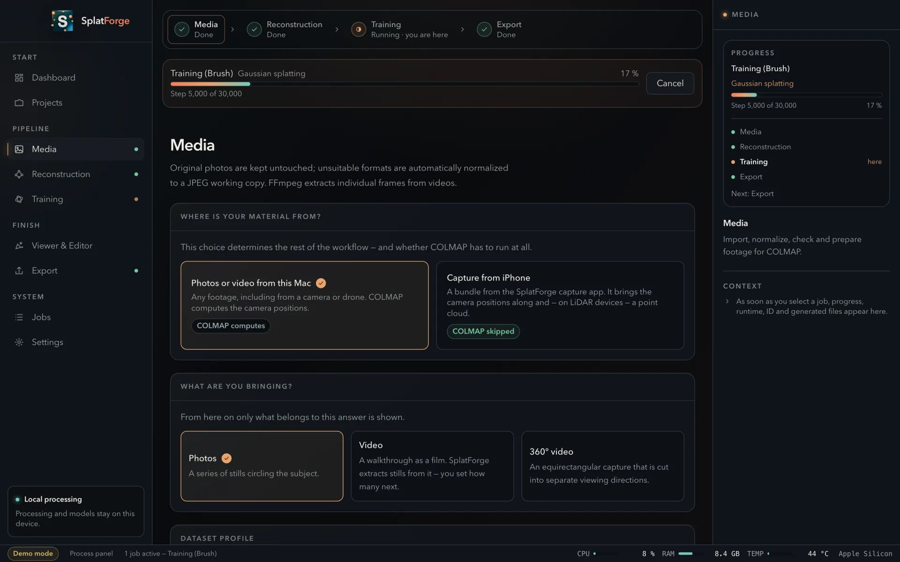Open Training in the pipeline sidebar
The height and width of the screenshot is (562, 900).
pos(76,199)
